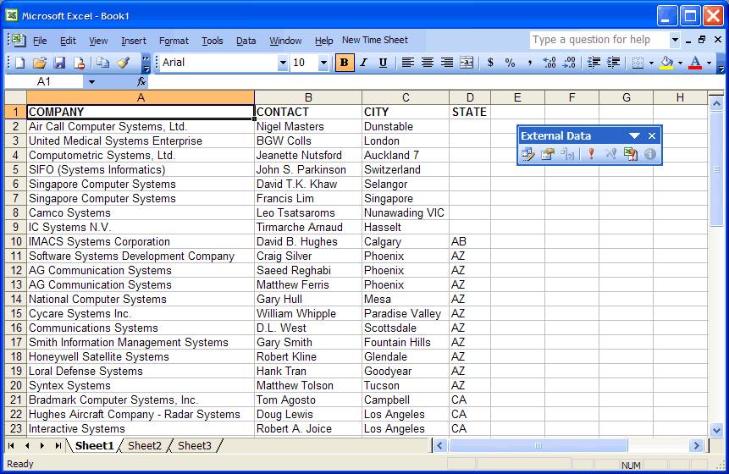The width and height of the screenshot is (729, 474).
Task: Toggle bold formatting
Action: click(345, 63)
